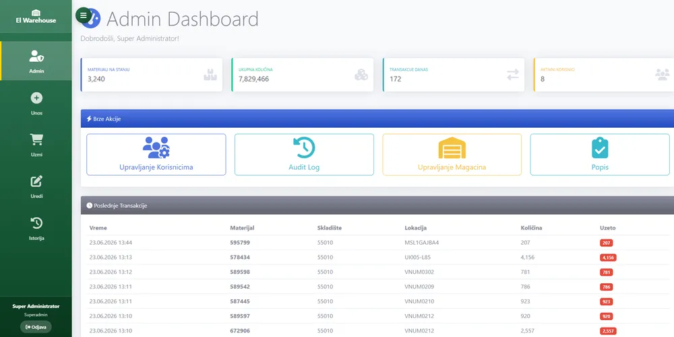The image size is (674, 337).
Task: Click location MSL1GAJBA4 cell
Action: (x=422, y=242)
